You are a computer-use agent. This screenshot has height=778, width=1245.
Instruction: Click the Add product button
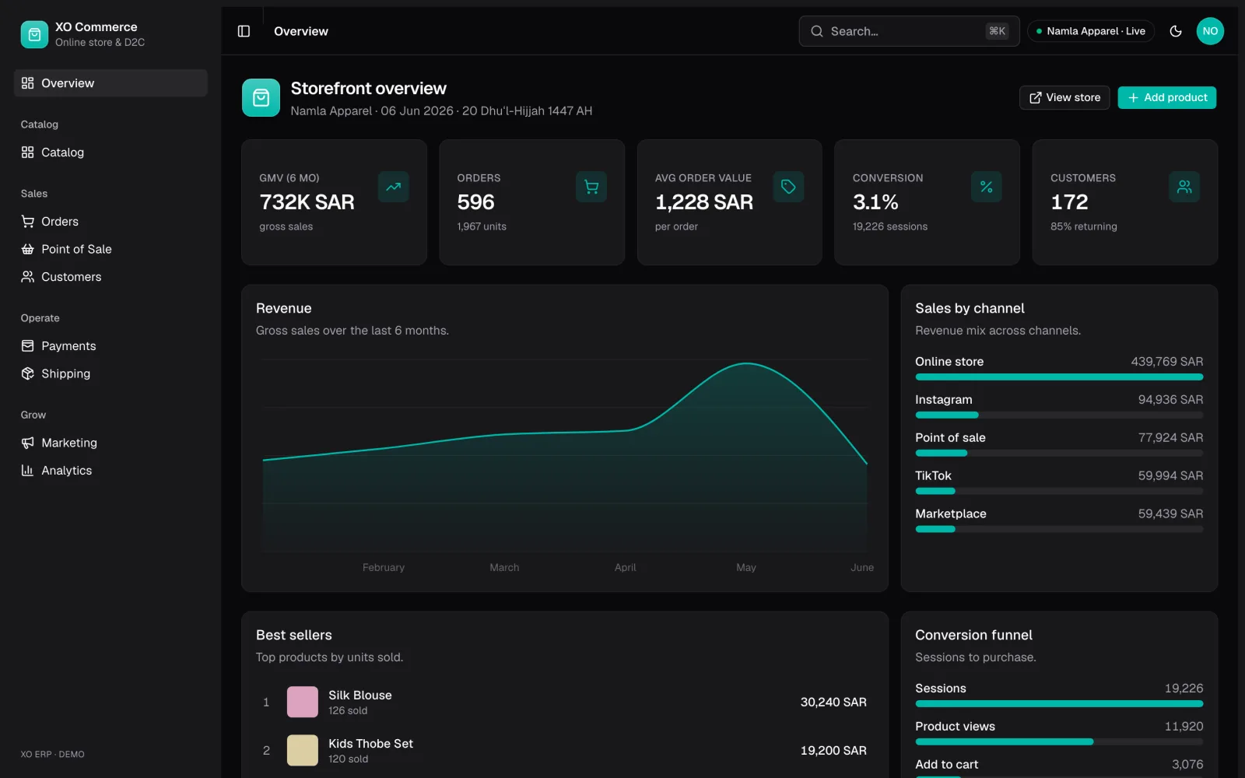tap(1167, 97)
